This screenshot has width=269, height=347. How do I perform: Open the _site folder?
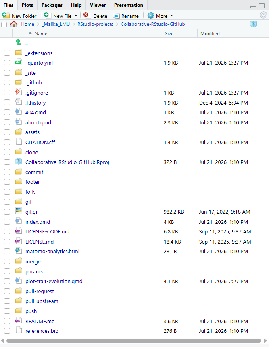[x=31, y=73]
